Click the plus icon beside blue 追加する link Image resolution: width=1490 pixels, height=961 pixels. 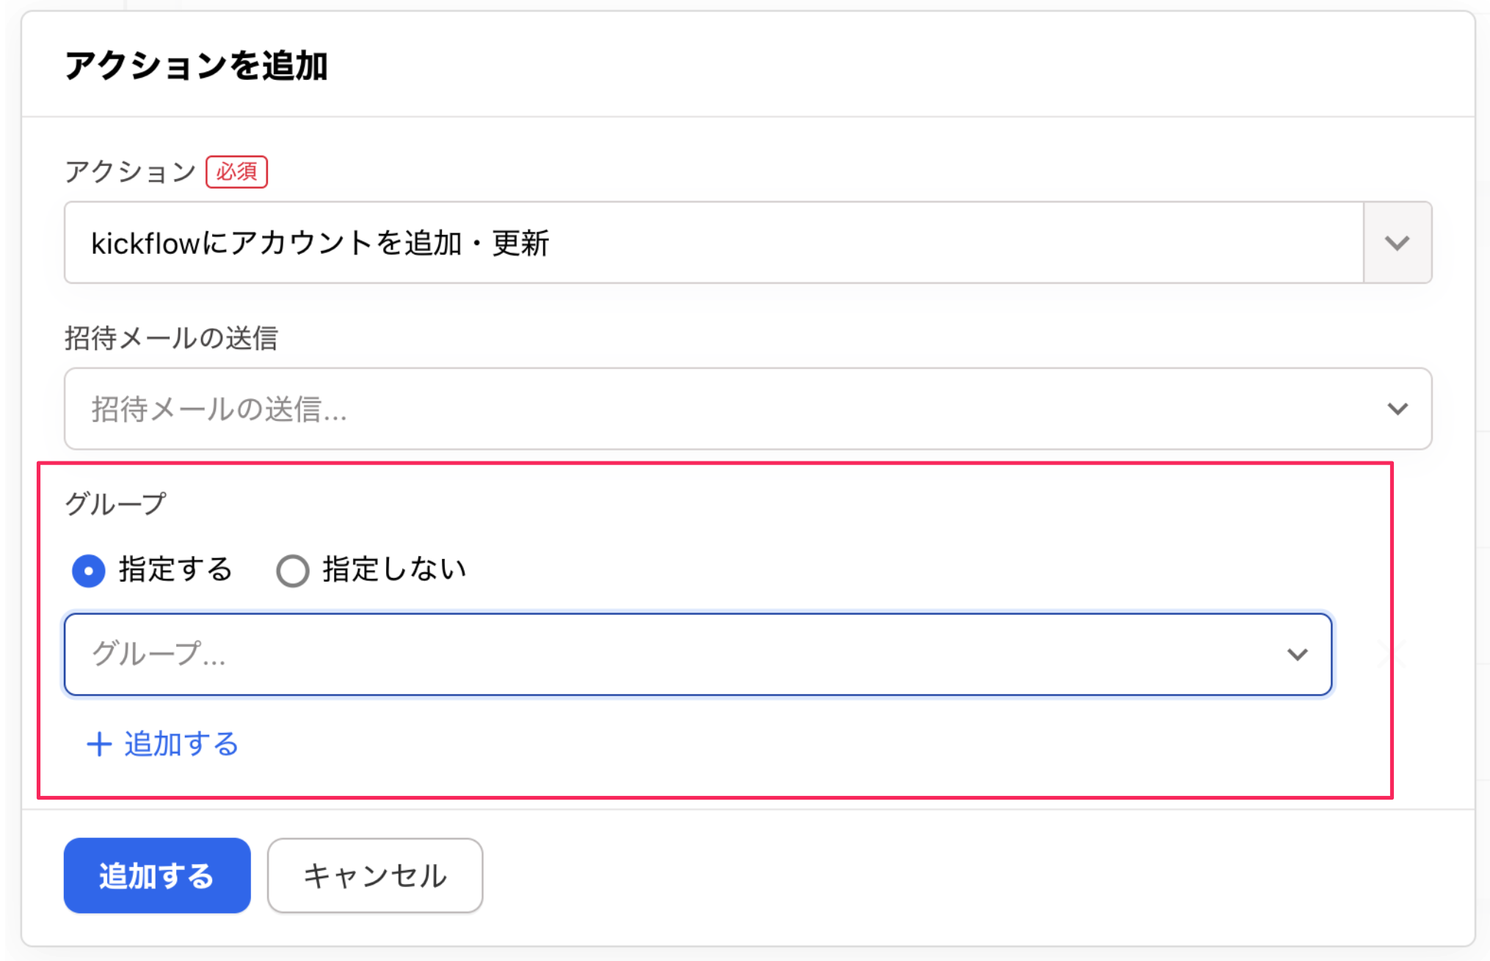[x=99, y=744]
